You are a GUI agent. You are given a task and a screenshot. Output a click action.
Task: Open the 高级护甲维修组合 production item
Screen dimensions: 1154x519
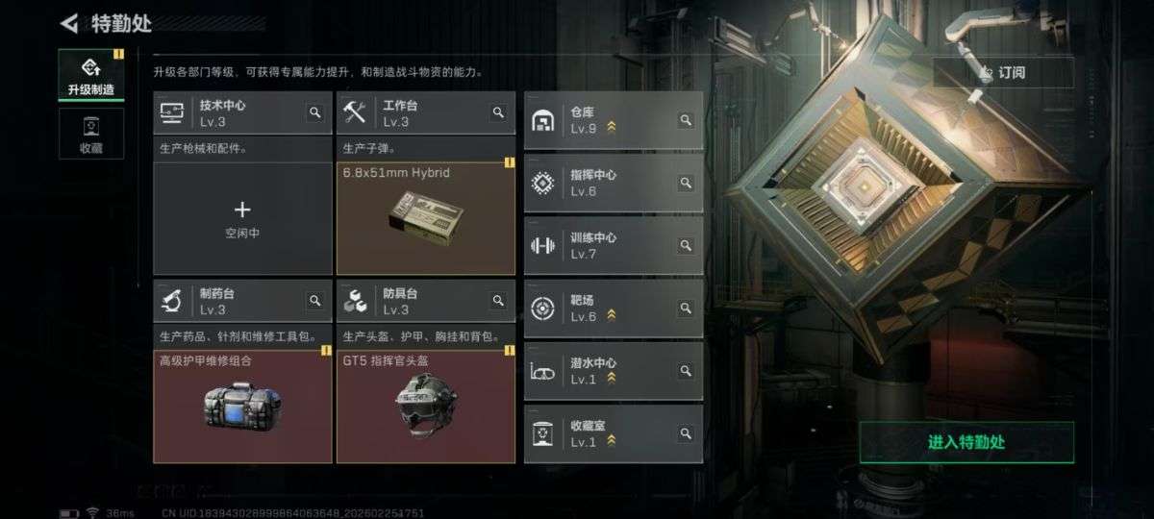(x=242, y=406)
